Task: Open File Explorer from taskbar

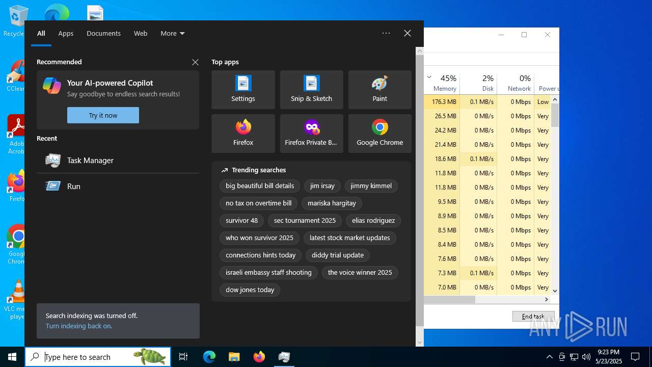Action: click(x=234, y=357)
